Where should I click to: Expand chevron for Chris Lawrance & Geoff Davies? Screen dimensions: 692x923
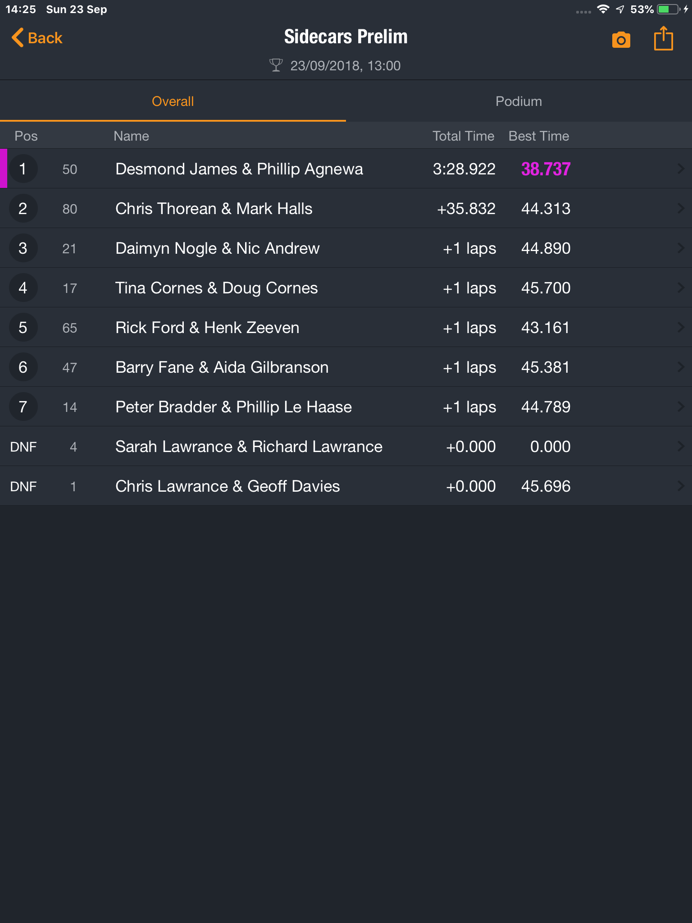pos(681,486)
